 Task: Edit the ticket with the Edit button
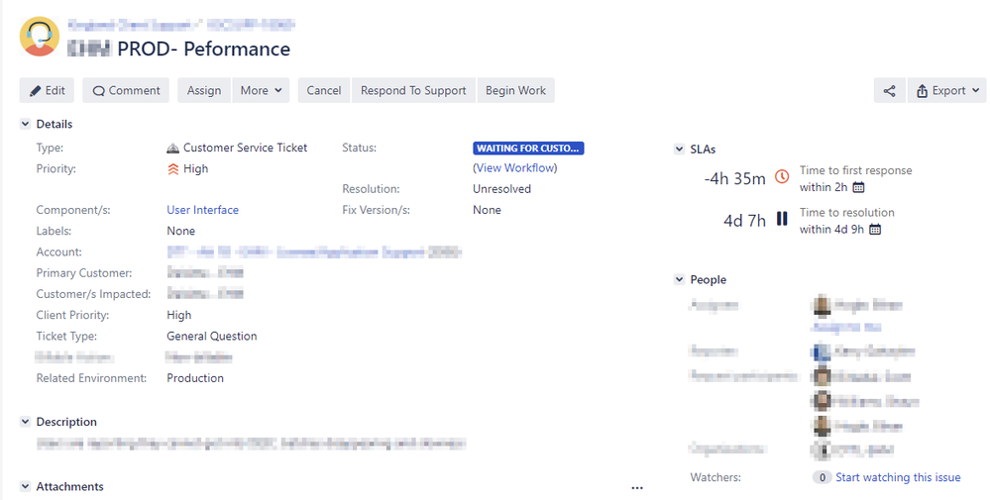[x=47, y=91]
